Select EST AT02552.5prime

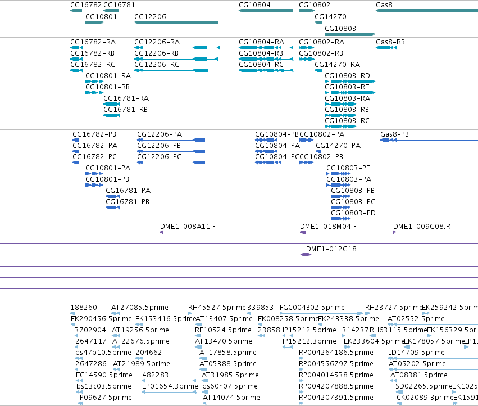coord(416,319)
